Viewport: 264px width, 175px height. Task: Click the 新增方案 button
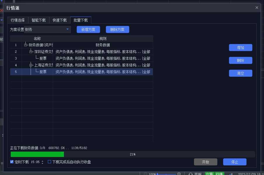coord(88,30)
